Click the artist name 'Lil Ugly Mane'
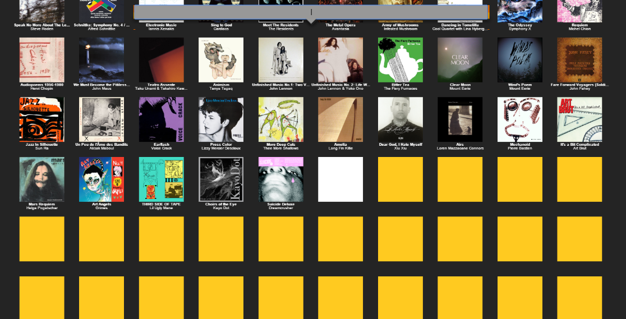Screen dimensions: 626x319 [162, 208]
